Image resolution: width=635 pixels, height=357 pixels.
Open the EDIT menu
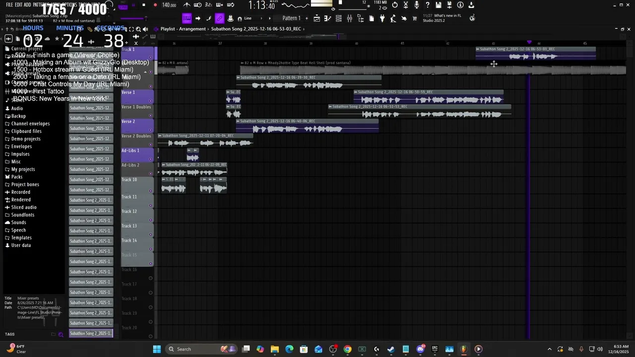19,5
